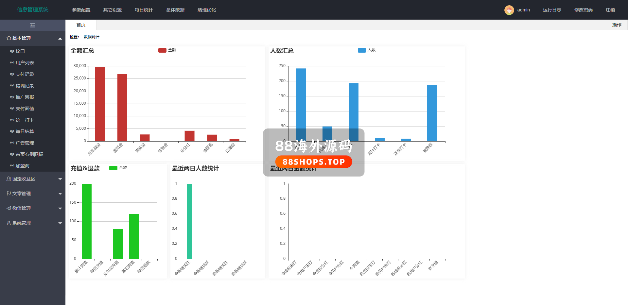Click the user icon beside 固定收益区
Screen dimensions: 628x305
coord(9,179)
